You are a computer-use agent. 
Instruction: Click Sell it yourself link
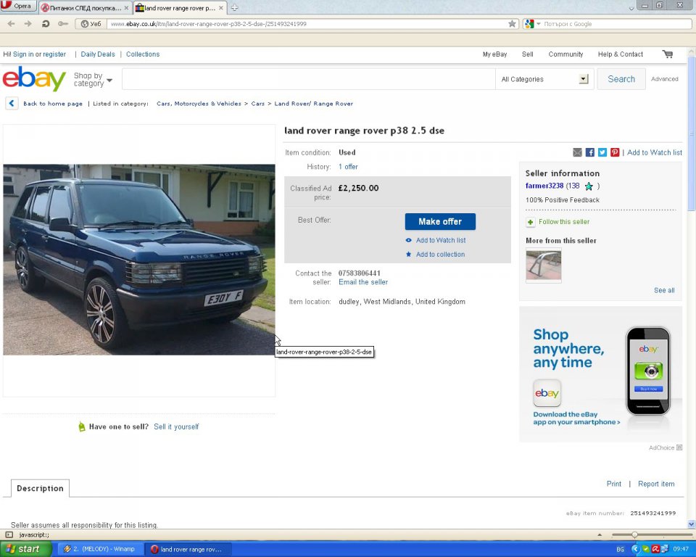(x=175, y=426)
